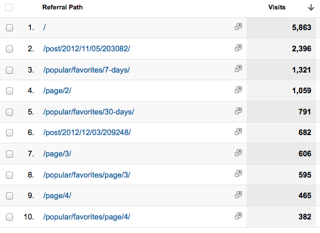
Task: Open external link icon for /post/2012/12/03/209248/
Action: tap(238, 132)
